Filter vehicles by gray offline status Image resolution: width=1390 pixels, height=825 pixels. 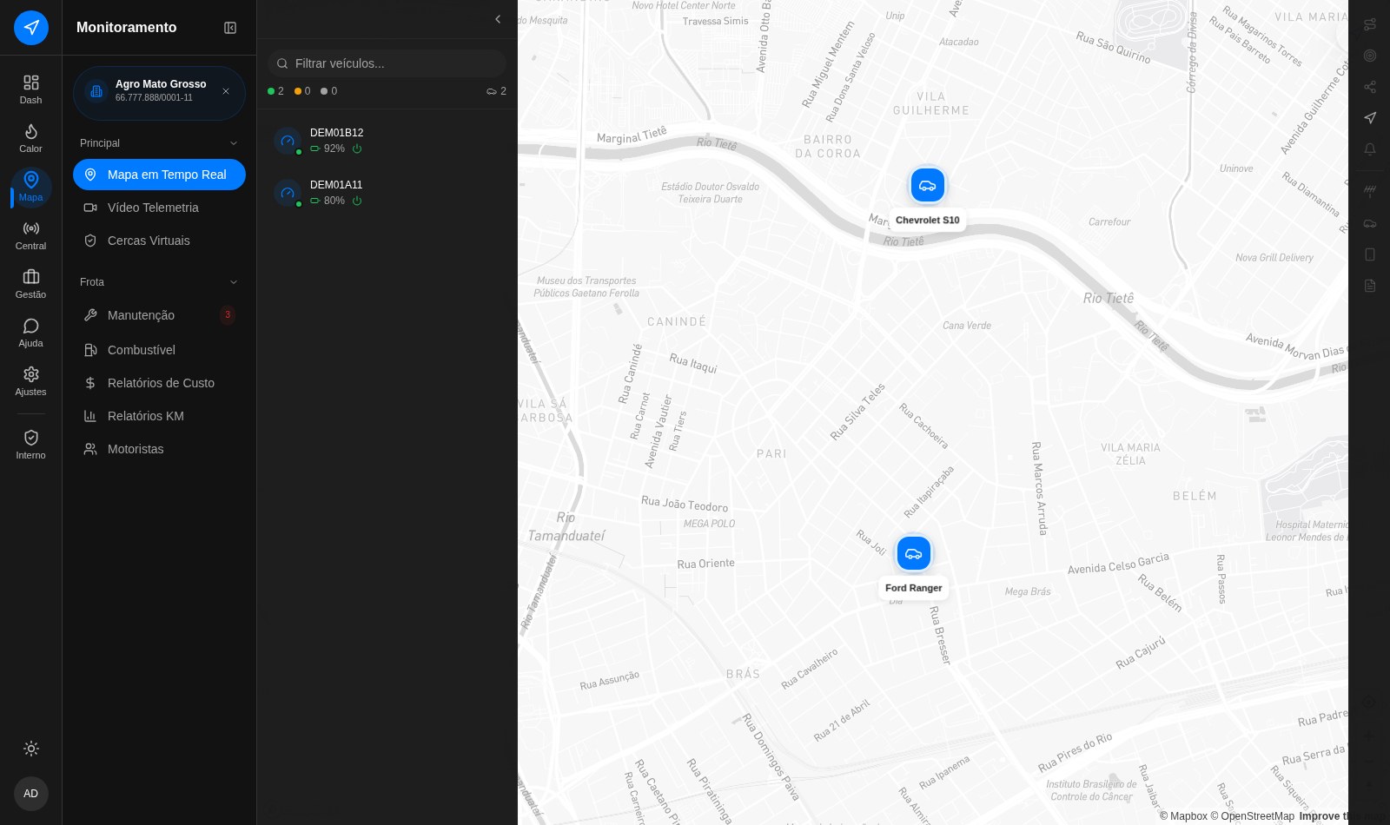(328, 91)
